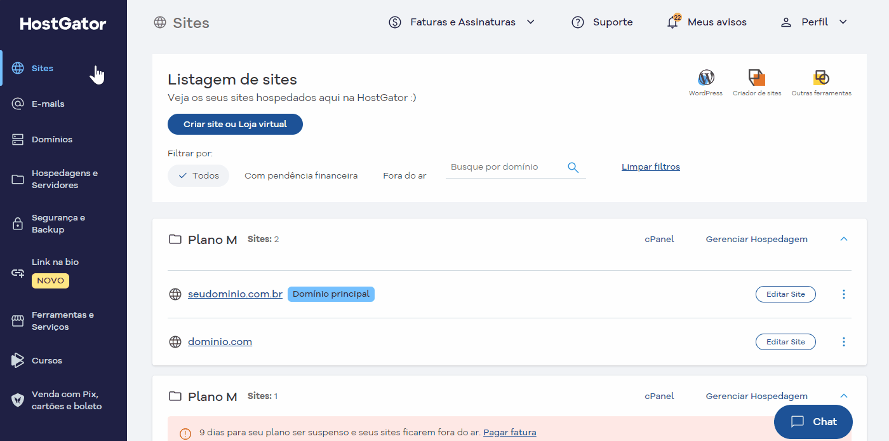Click Pagar fatura link
This screenshot has height=441, width=889.
pyautogui.click(x=510, y=432)
